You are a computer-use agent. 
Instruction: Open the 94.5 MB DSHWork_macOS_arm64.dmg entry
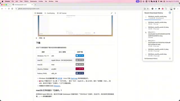[157, 55]
